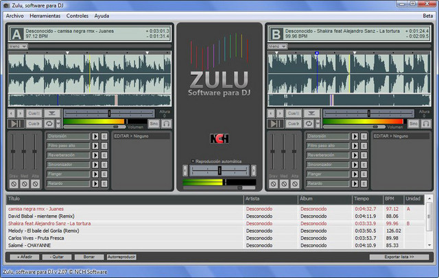This screenshot has width=439, height=278.
Task: Click the Beta menu item
Action: pyautogui.click(x=427, y=16)
